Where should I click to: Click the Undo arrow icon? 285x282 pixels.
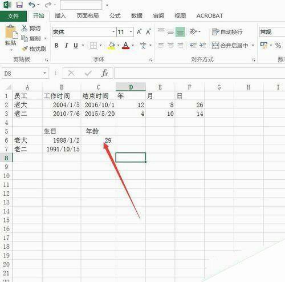tap(32, 5)
